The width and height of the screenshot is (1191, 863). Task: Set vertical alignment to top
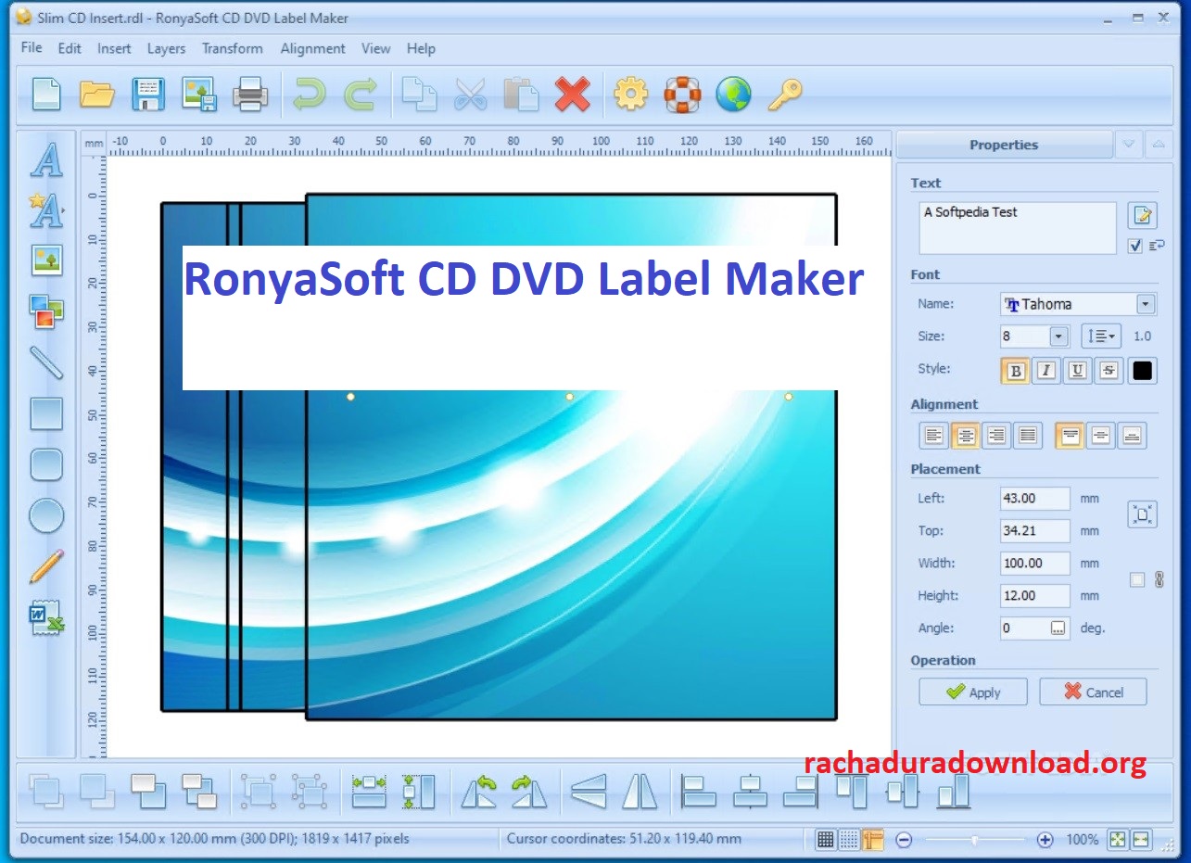tap(1071, 435)
